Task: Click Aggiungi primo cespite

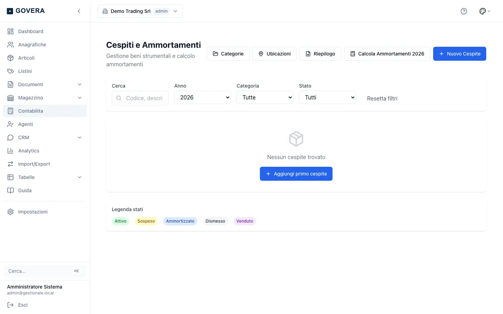Action: tap(296, 174)
